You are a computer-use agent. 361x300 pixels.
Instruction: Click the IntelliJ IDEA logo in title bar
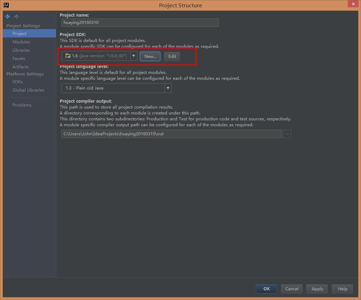click(x=6, y=5)
